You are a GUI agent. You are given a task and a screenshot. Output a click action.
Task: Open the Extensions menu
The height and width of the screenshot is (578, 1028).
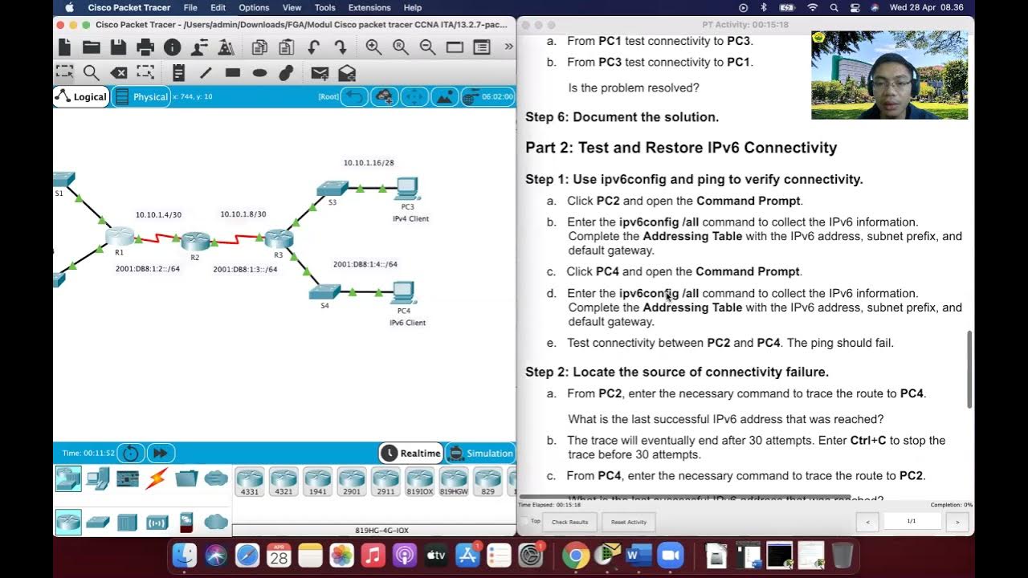(369, 7)
